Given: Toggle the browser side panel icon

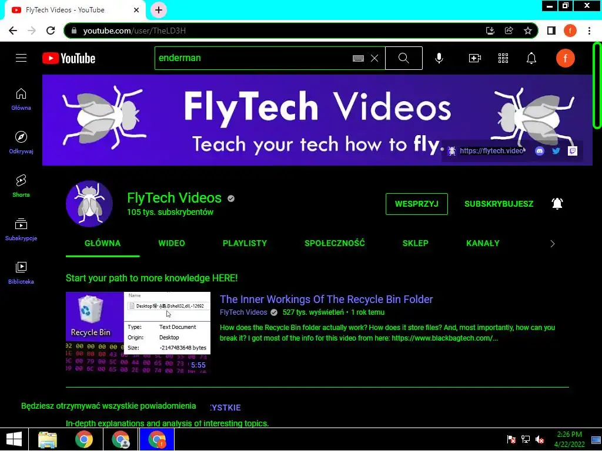Looking at the screenshot, I should (551, 31).
